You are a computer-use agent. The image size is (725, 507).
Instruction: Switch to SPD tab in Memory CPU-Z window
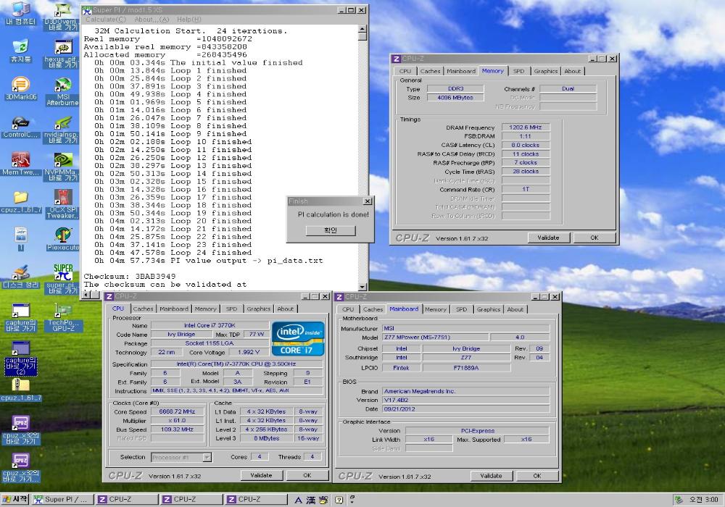point(519,71)
